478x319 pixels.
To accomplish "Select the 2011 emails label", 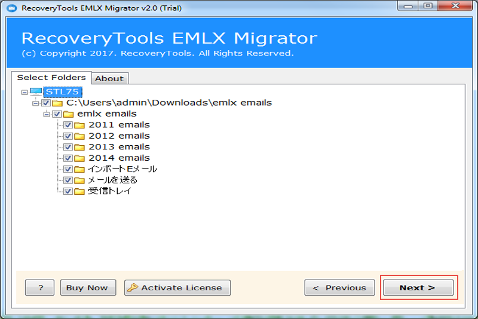I will 119,125.
